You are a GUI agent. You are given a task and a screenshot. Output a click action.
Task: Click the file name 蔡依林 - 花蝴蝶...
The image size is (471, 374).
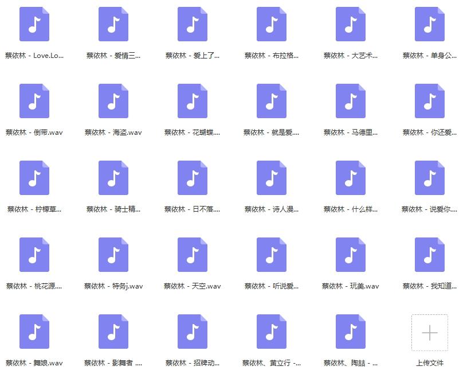193,133
